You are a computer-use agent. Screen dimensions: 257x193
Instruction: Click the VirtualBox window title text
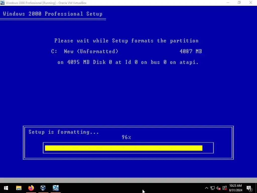pyautogui.click(x=46, y=3)
